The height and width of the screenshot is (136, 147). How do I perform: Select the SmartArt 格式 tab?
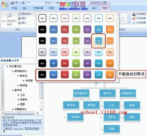coord(105,8)
